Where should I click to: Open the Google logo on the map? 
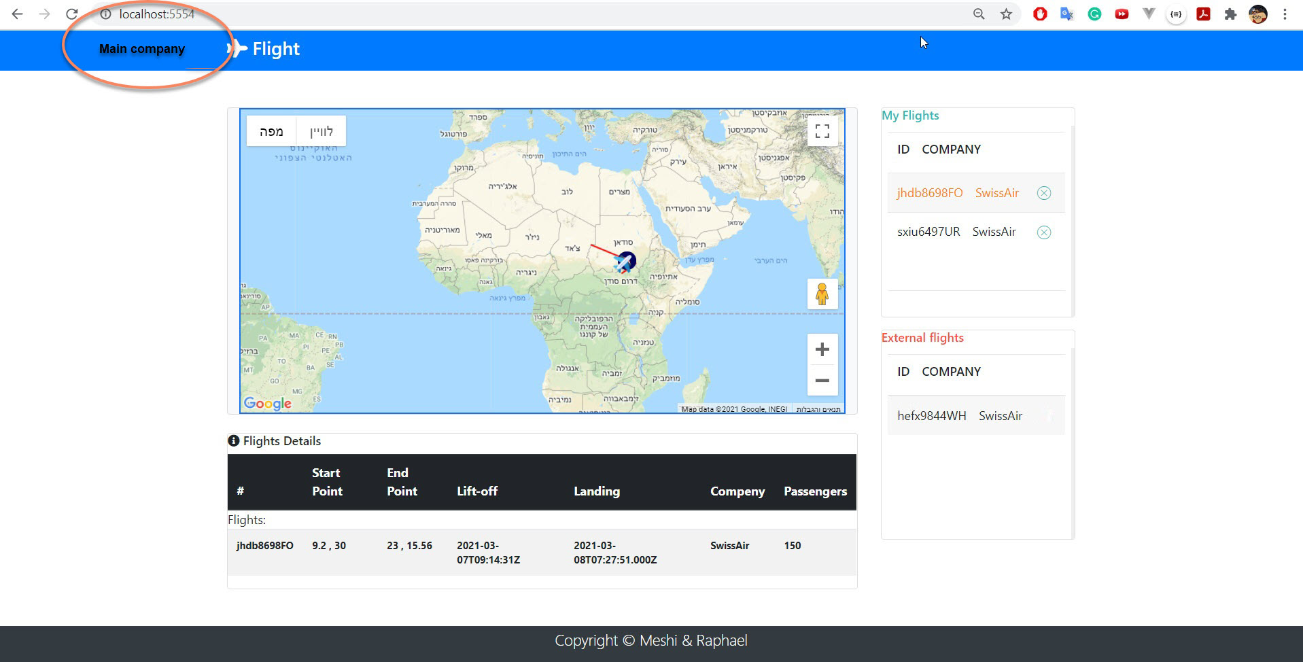click(x=267, y=403)
